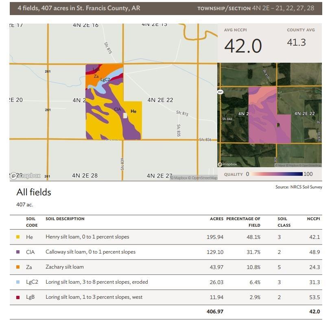Click the total acres 406.97
The width and height of the screenshot is (332, 328).
point(215,311)
